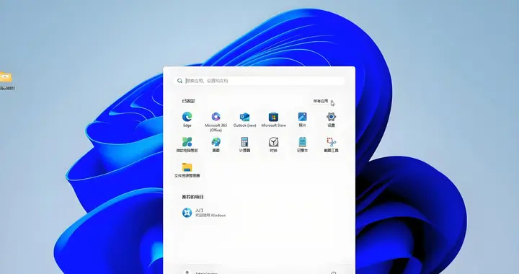
Task: Open the 设置 (Settings) gear app
Action: pyautogui.click(x=331, y=120)
